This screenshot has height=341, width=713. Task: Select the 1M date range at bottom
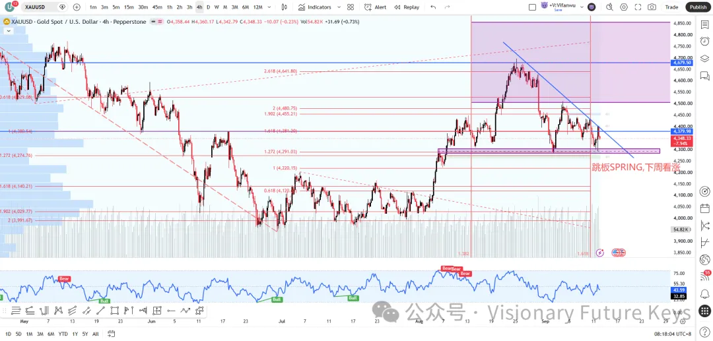pyautogui.click(x=29, y=334)
